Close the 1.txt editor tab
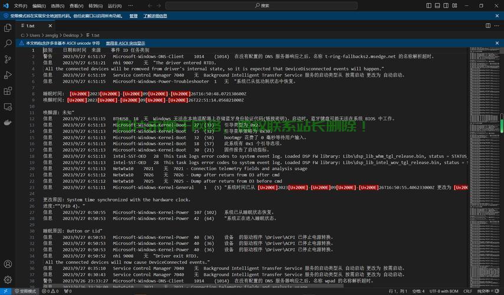The height and width of the screenshot is (295, 504). pyautogui.click(x=50, y=26)
